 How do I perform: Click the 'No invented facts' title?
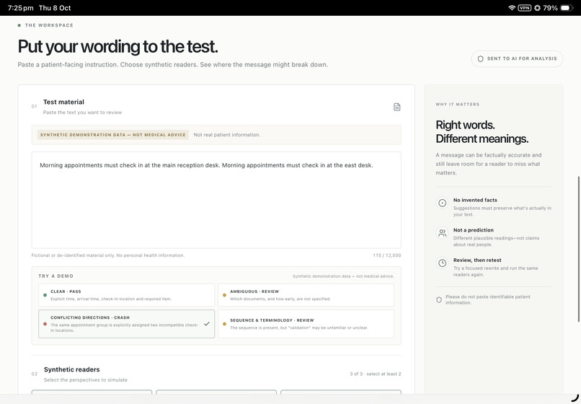tap(476, 200)
